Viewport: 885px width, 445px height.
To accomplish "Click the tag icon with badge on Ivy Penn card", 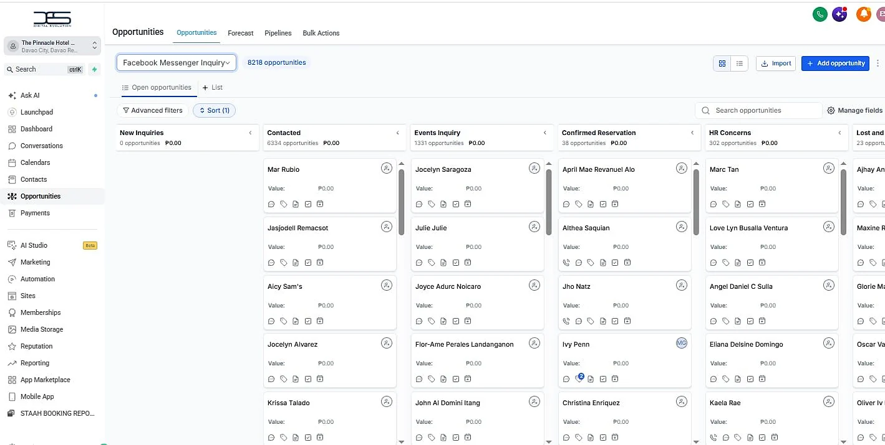I will (579, 378).
